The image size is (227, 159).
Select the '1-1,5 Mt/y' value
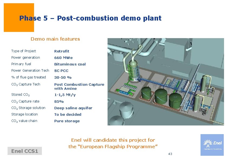point(65,95)
